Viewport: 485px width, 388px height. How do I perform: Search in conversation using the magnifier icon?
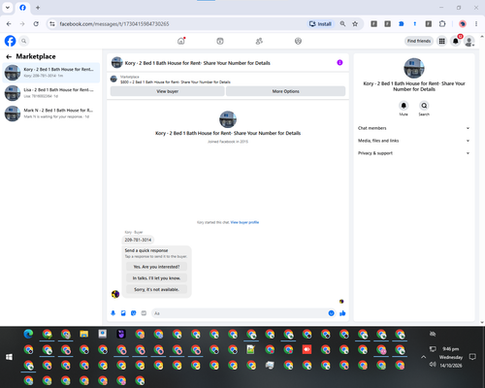(424, 106)
